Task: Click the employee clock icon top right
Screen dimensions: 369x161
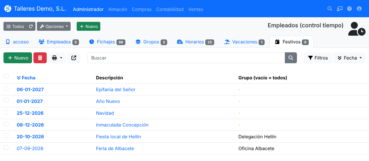Action: click(357, 29)
